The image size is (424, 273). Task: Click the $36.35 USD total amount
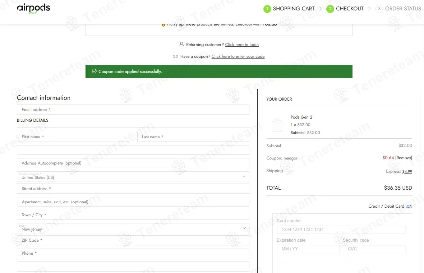pos(398,188)
